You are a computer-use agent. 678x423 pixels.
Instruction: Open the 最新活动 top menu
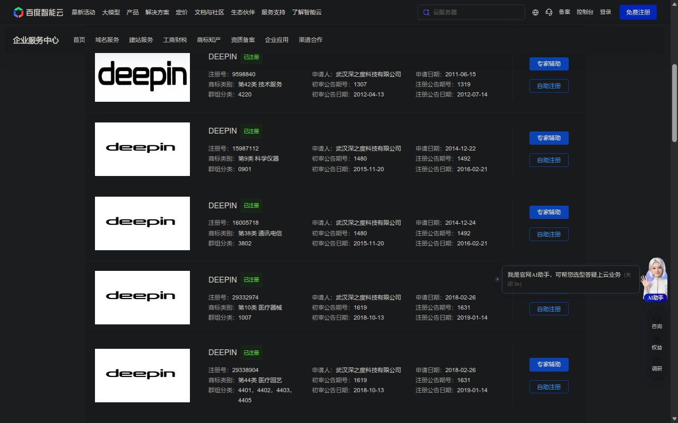83,12
